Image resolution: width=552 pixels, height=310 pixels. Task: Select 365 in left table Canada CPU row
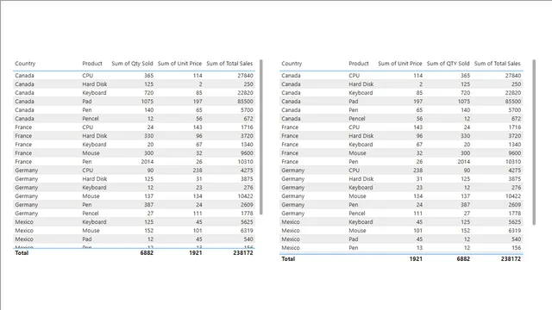(148, 76)
